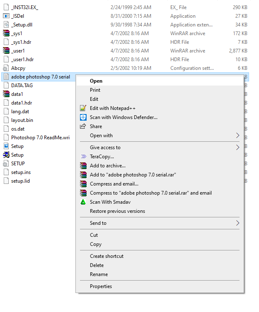
Task: Select the data1.hdr file name
Action: (22, 102)
